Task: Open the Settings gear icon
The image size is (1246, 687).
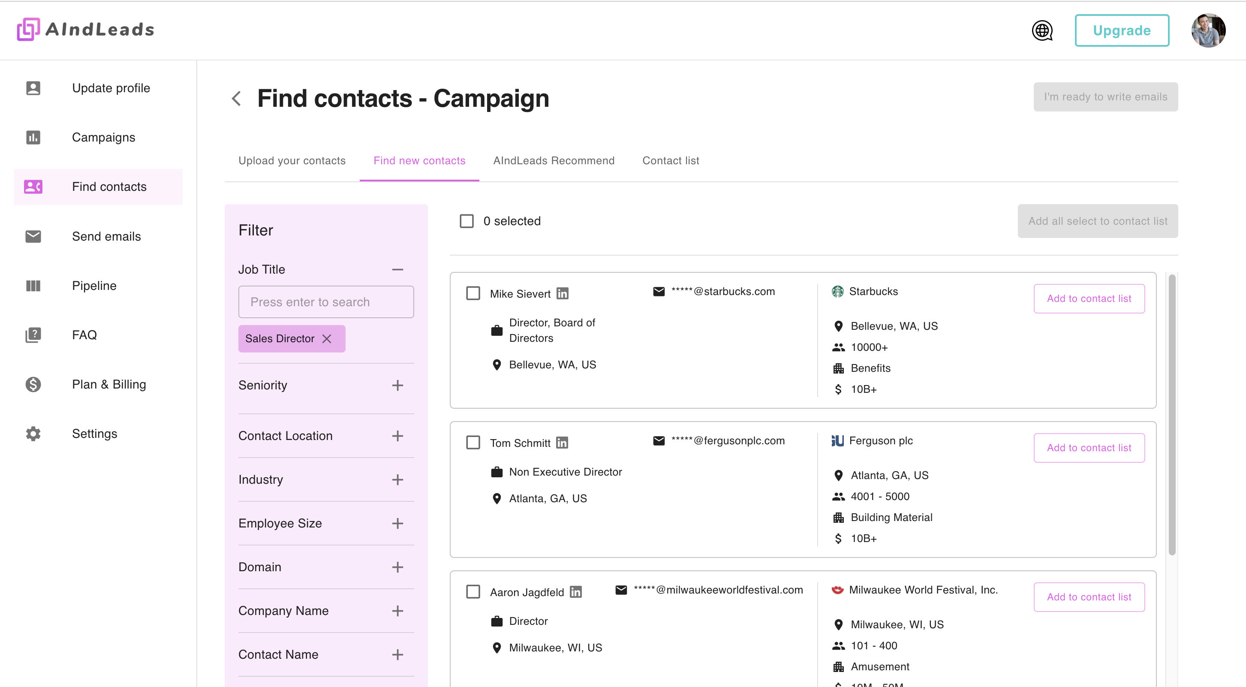Action: click(x=33, y=434)
